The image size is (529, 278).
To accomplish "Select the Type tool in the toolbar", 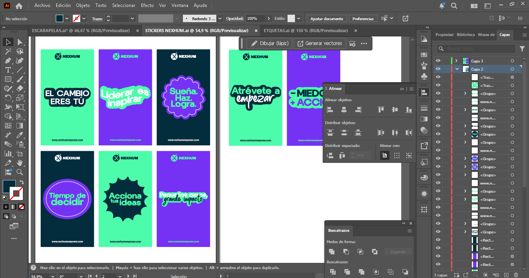I will coord(8,70).
